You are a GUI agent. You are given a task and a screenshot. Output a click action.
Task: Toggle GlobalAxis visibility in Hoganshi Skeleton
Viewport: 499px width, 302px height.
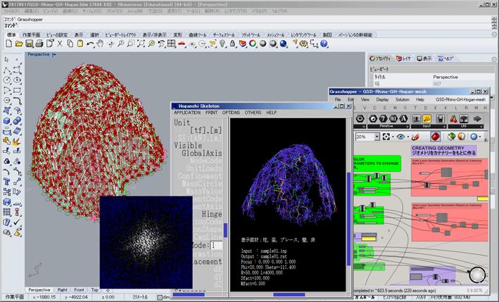tap(202, 153)
